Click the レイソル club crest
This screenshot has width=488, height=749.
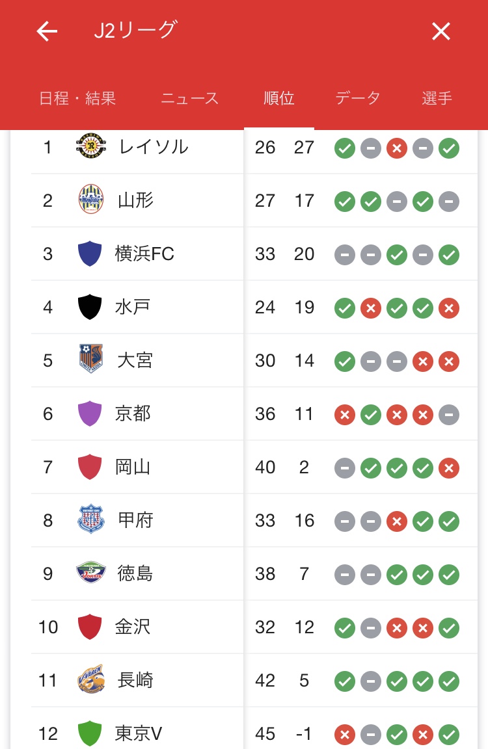(x=90, y=147)
